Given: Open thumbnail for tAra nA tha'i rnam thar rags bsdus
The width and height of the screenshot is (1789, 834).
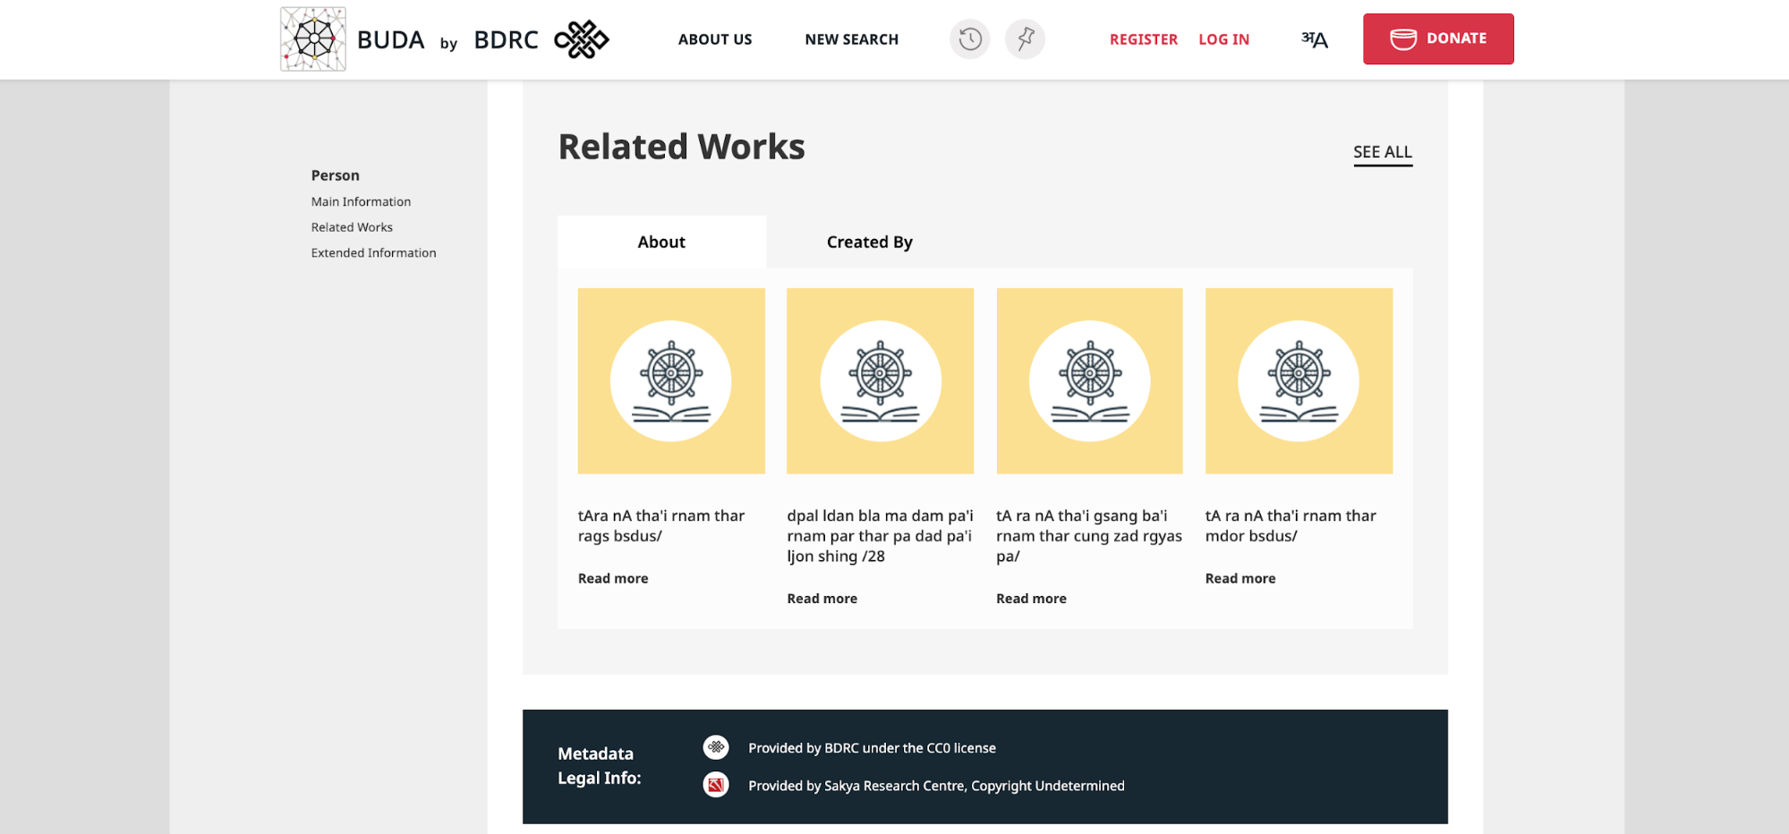Looking at the screenshot, I should coord(671,381).
